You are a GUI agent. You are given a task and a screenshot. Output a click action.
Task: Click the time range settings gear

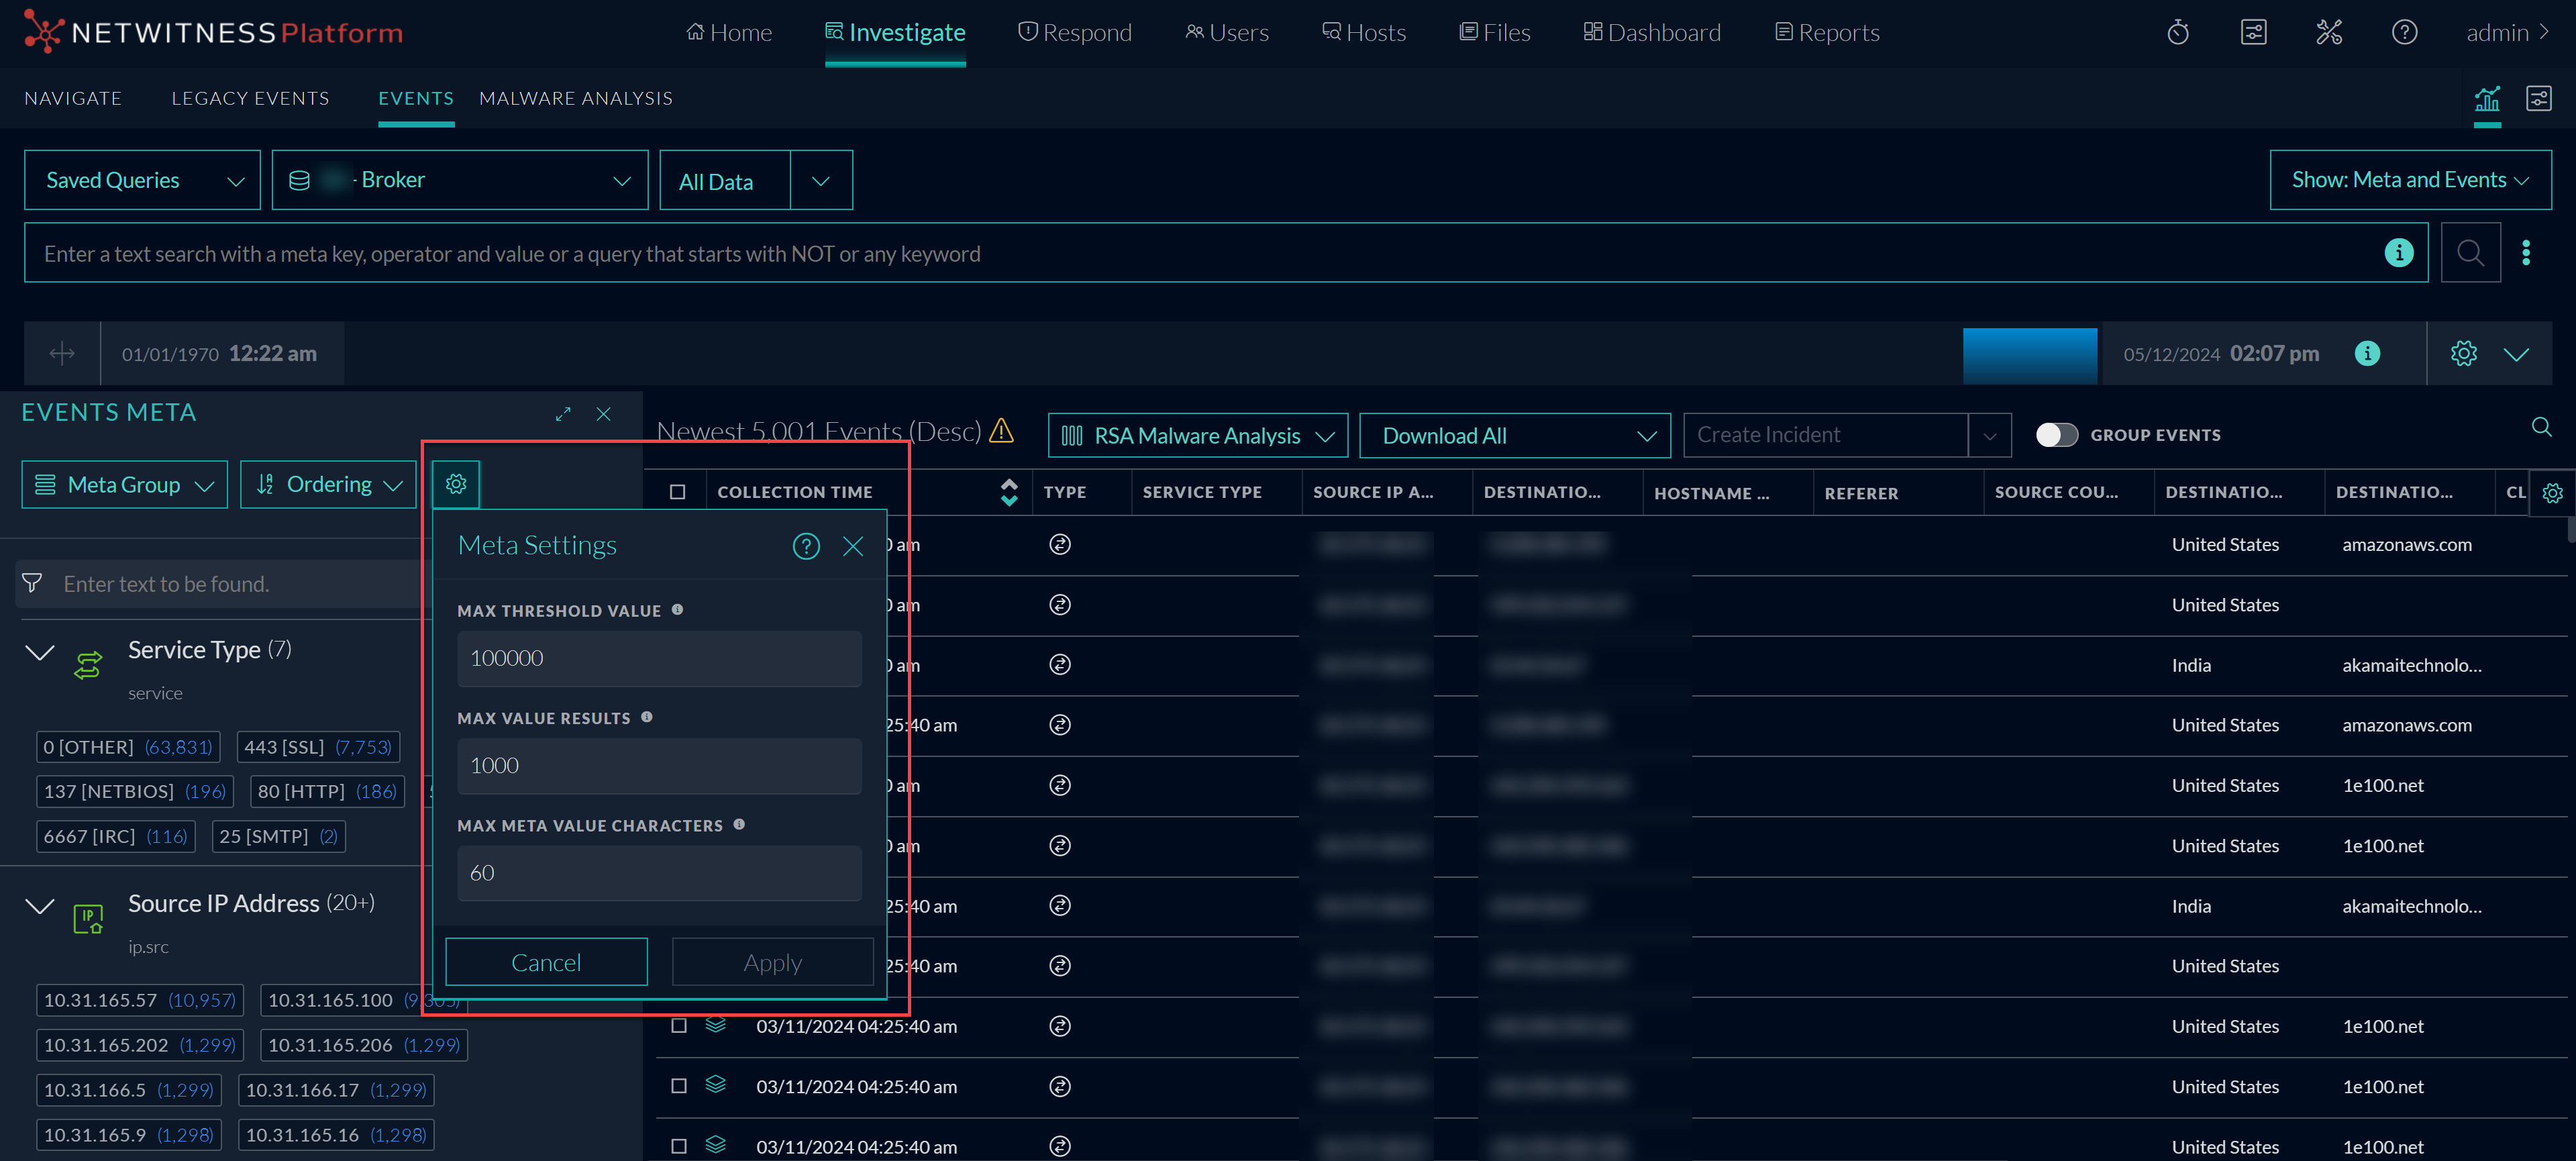coord(2463,353)
